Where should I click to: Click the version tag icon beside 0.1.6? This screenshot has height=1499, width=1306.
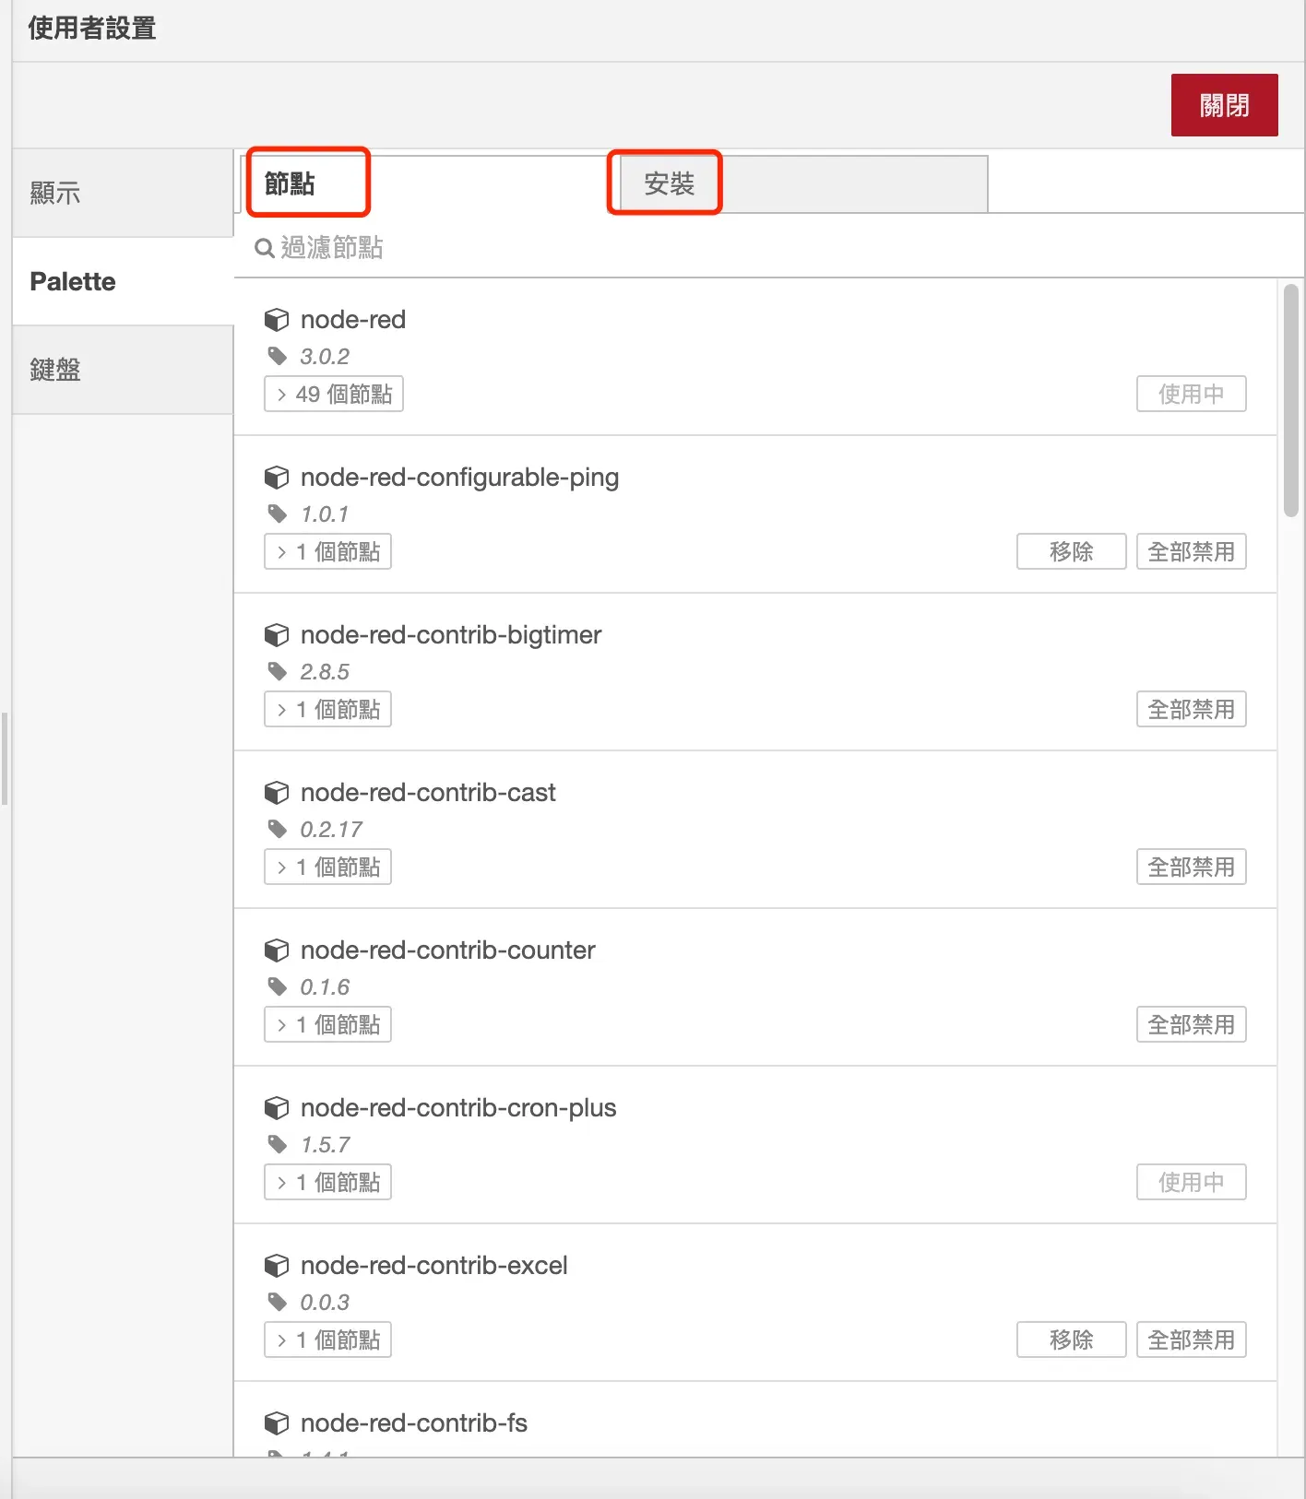pyautogui.click(x=277, y=986)
